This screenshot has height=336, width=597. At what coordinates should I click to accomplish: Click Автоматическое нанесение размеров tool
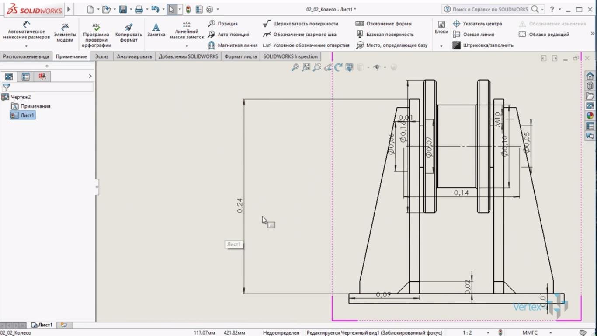pos(26,31)
